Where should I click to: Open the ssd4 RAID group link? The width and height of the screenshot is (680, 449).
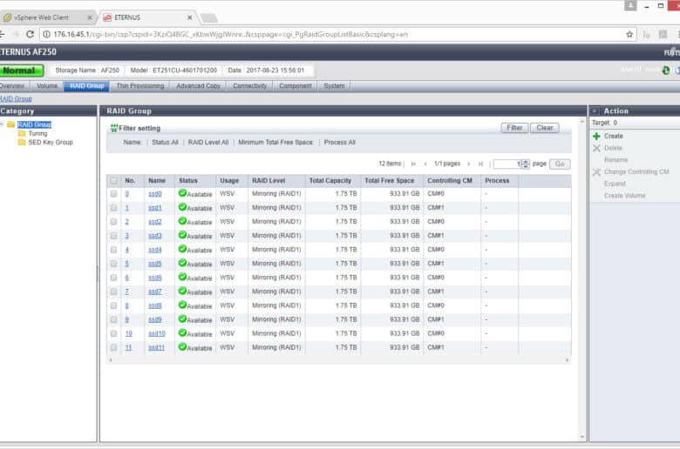[155, 250]
